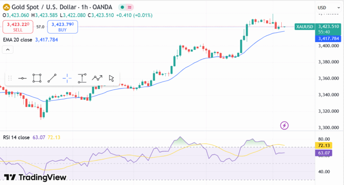
Task: Collapse the indicator legend chevron
Action: pyautogui.click(x=8, y=50)
